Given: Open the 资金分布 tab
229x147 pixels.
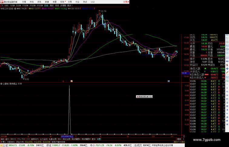Looking at the screenshot, I should click(20, 142).
